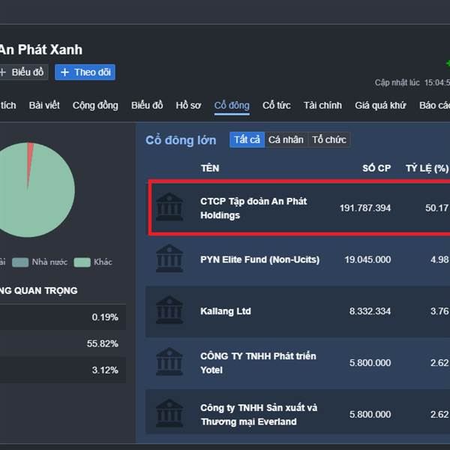Click the 55.82% value
Viewport: 450px width, 450px height.
point(103,343)
